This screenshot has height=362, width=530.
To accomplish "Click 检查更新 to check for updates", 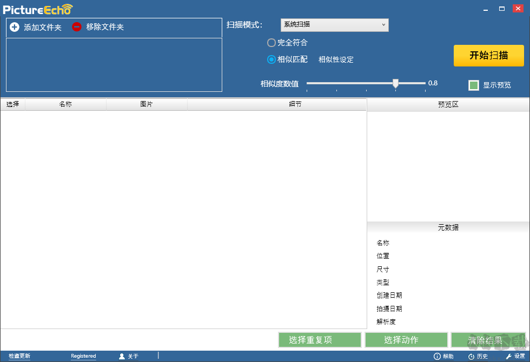I will point(19,356).
